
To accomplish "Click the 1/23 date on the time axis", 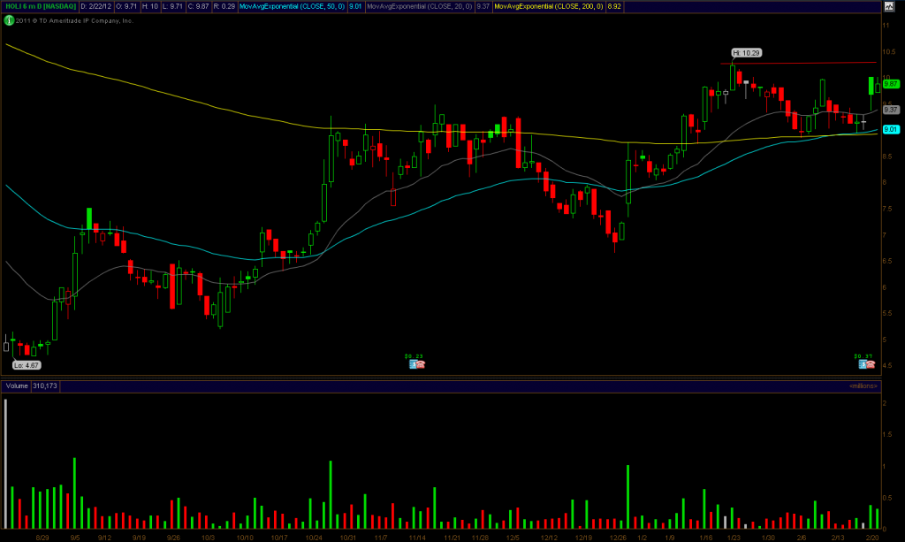I will (x=734, y=538).
